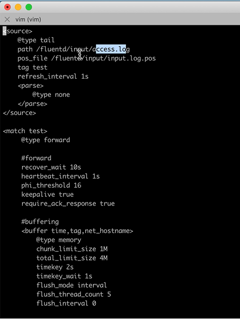
Task: Click the red close window button
Action: [x=8, y=7]
